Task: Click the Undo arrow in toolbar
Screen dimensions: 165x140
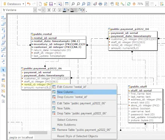Action: pos(29,4)
